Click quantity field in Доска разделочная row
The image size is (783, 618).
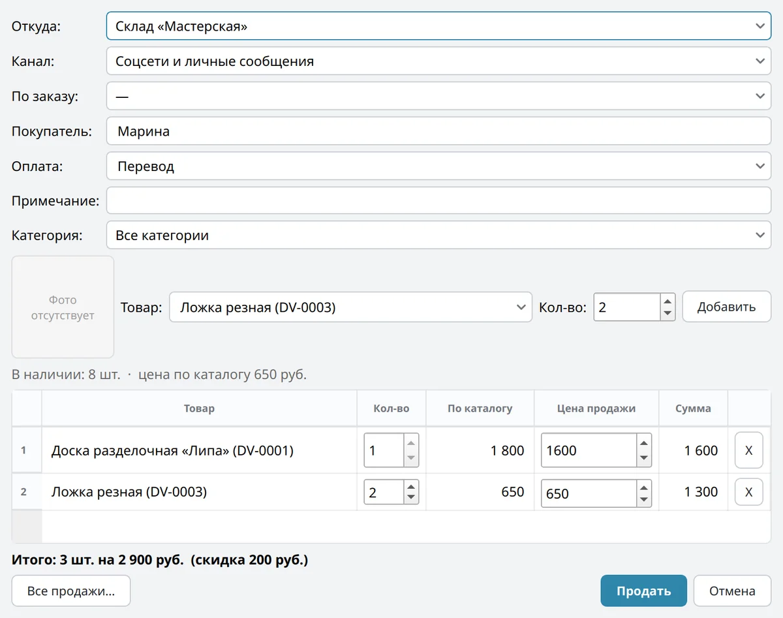click(x=384, y=450)
